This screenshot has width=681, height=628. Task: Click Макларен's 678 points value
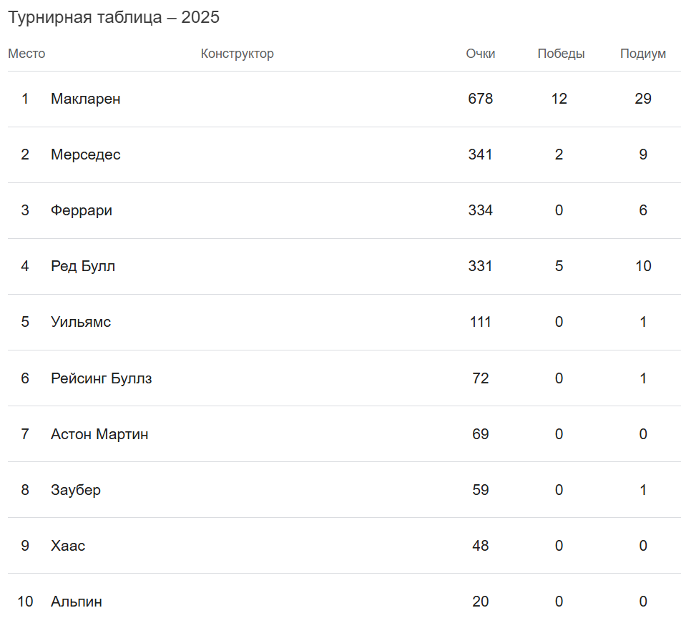click(480, 99)
